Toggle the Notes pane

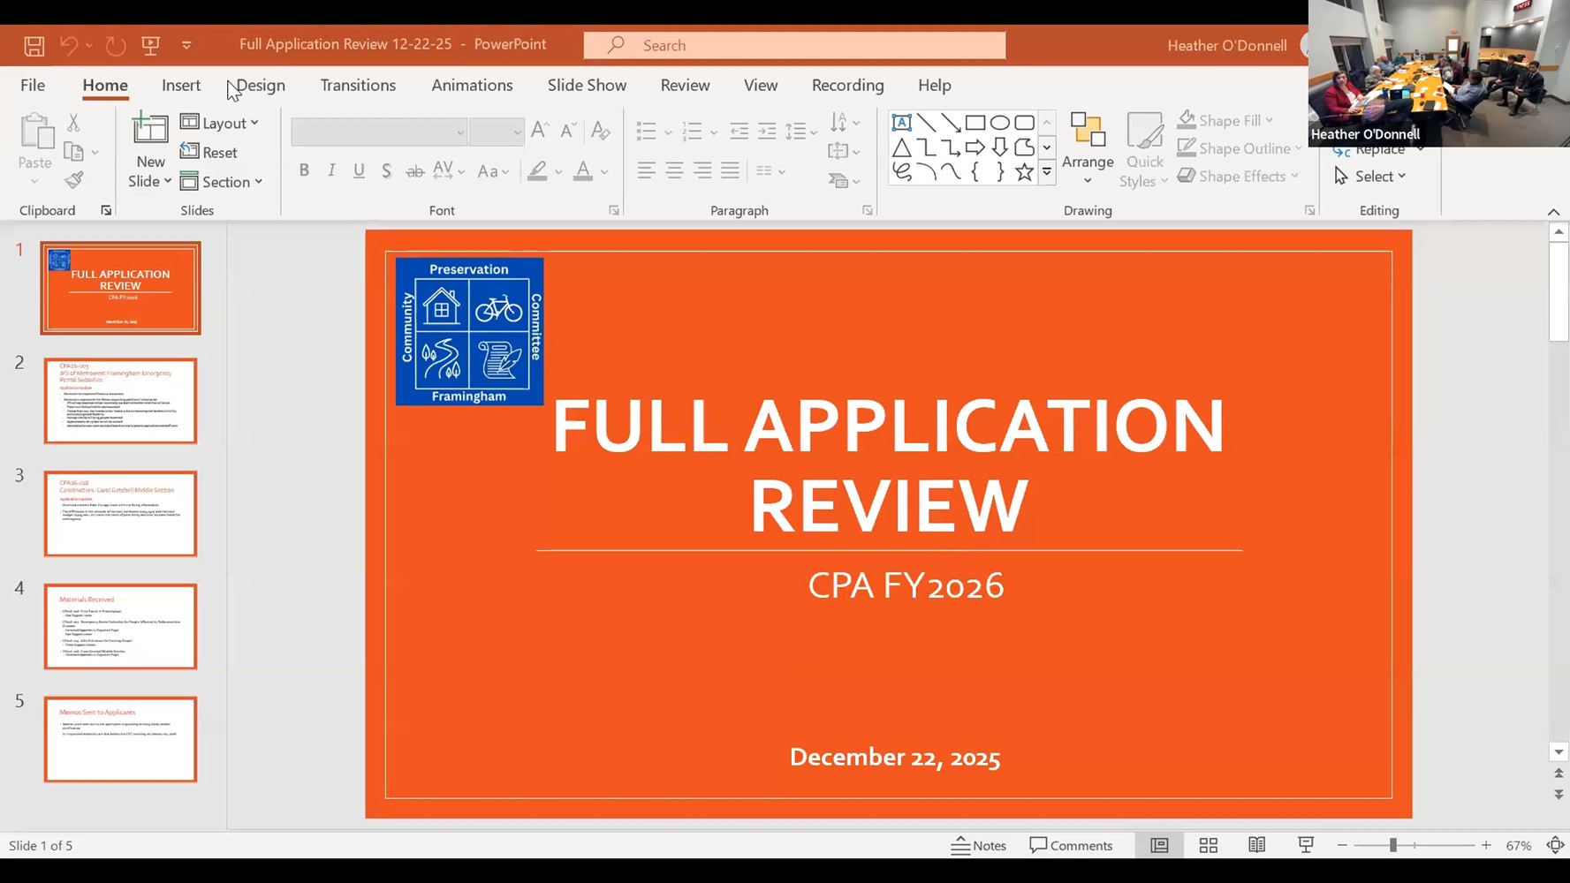click(979, 845)
